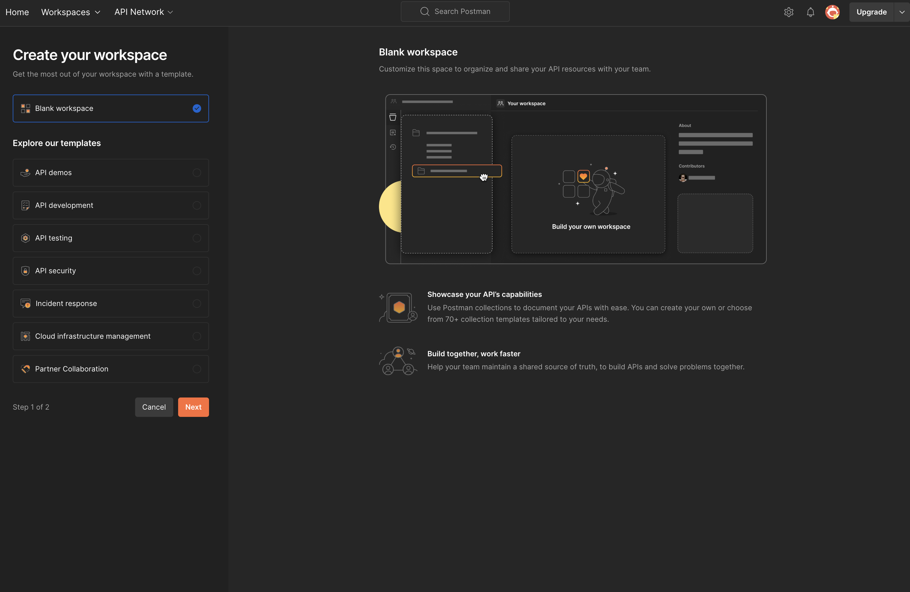Expand the API Network dropdown
The width and height of the screenshot is (910, 592).
point(143,12)
